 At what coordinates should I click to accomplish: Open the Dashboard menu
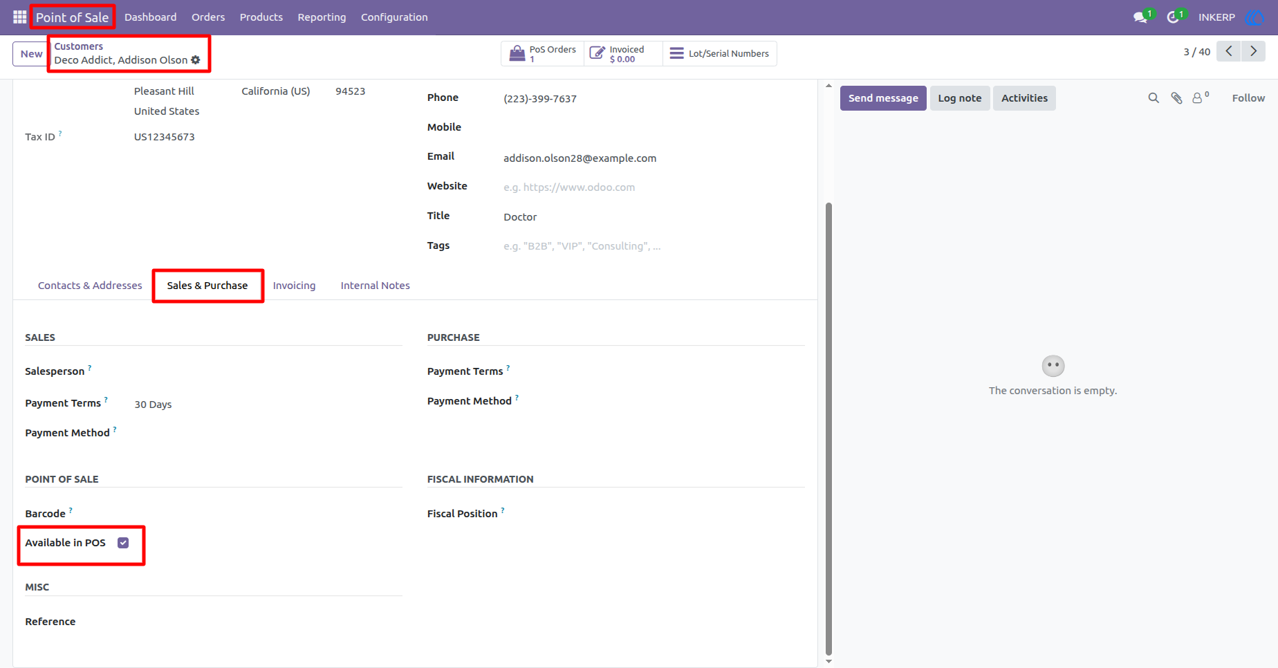click(x=151, y=17)
